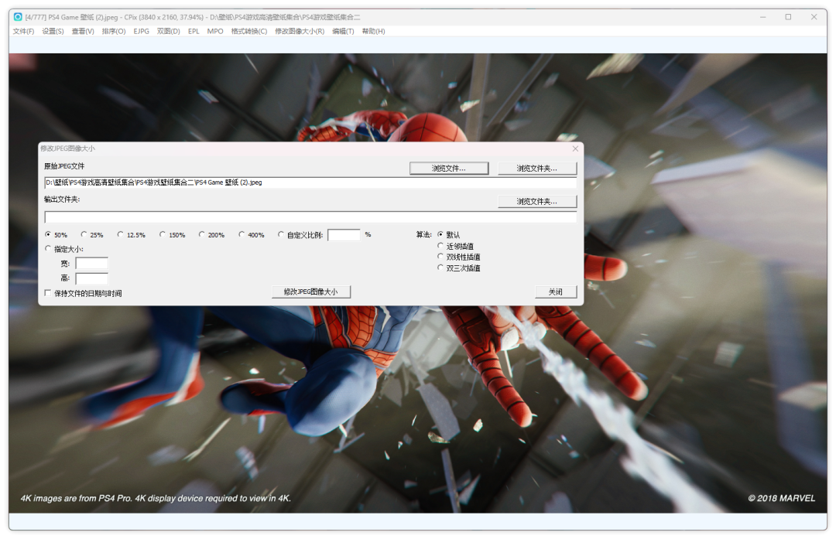Select the 25% scale radio button
The width and height of the screenshot is (836, 539).
pyautogui.click(x=84, y=235)
